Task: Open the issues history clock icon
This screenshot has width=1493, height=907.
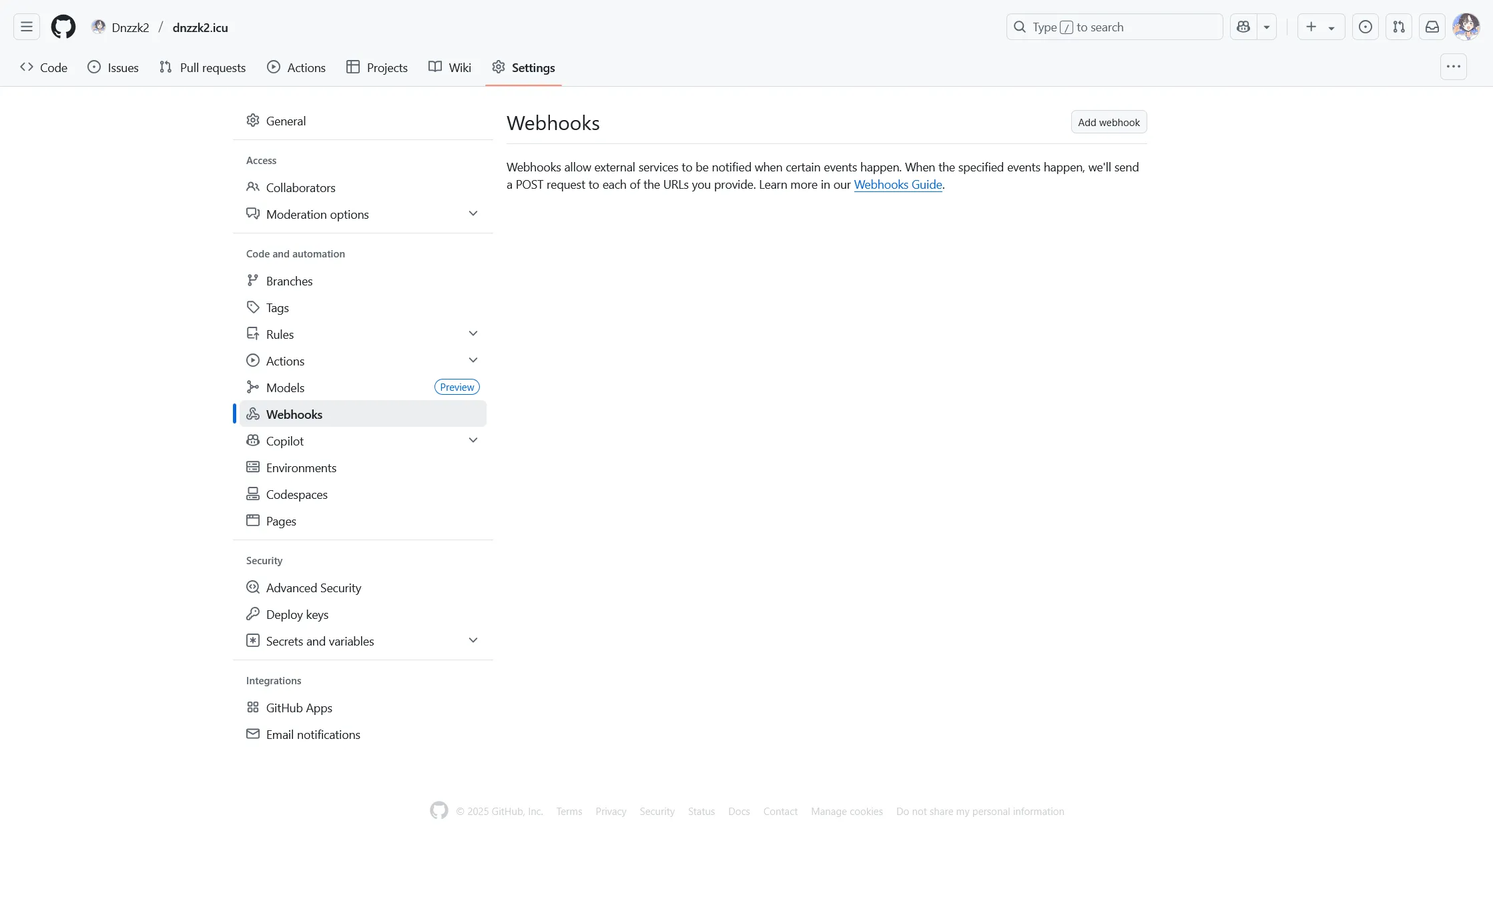Action: (1366, 27)
